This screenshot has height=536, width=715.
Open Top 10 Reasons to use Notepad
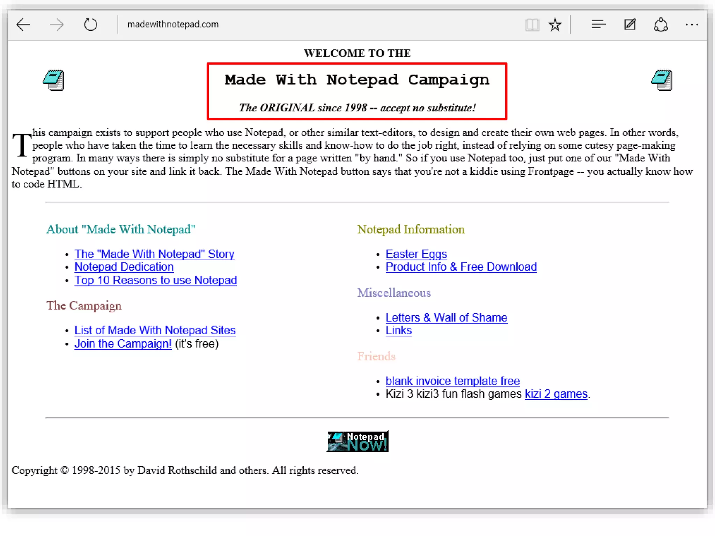tap(155, 280)
